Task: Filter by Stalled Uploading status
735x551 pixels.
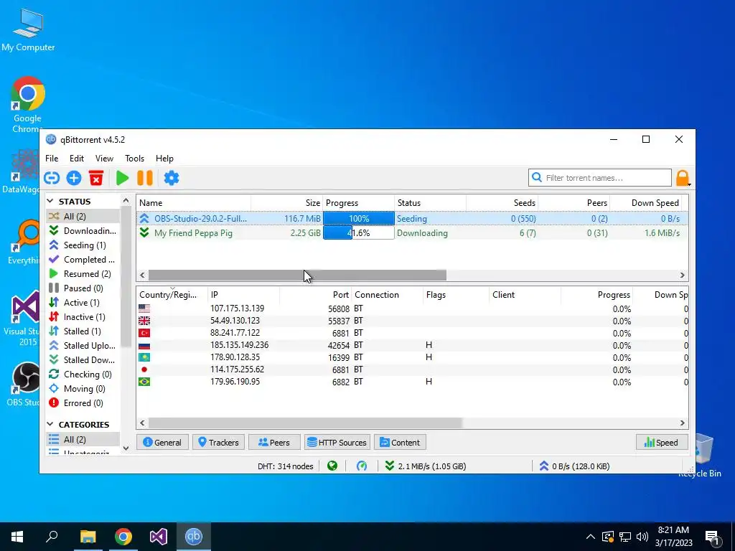Action: [x=83, y=346]
